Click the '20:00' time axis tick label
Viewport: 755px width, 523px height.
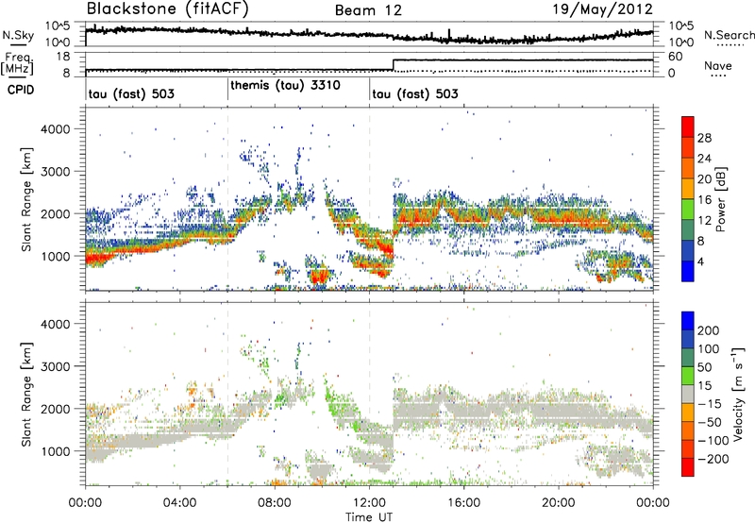(x=559, y=503)
